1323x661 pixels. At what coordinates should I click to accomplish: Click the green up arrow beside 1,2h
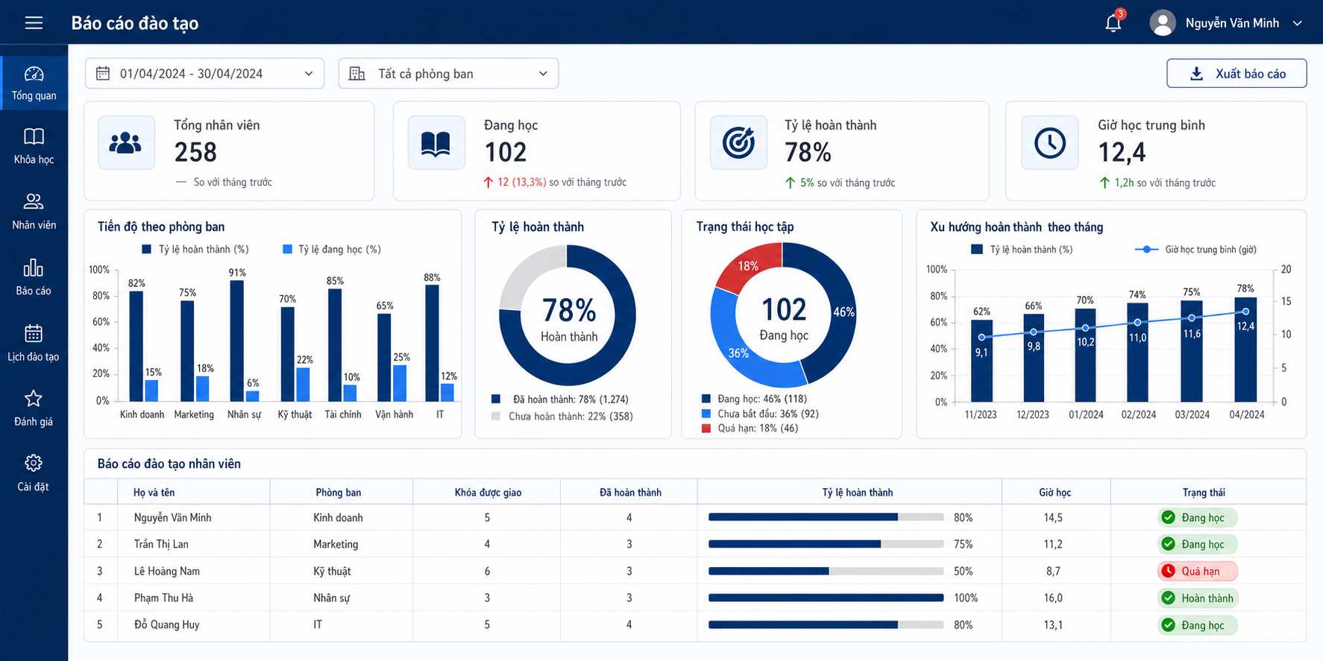(1104, 183)
